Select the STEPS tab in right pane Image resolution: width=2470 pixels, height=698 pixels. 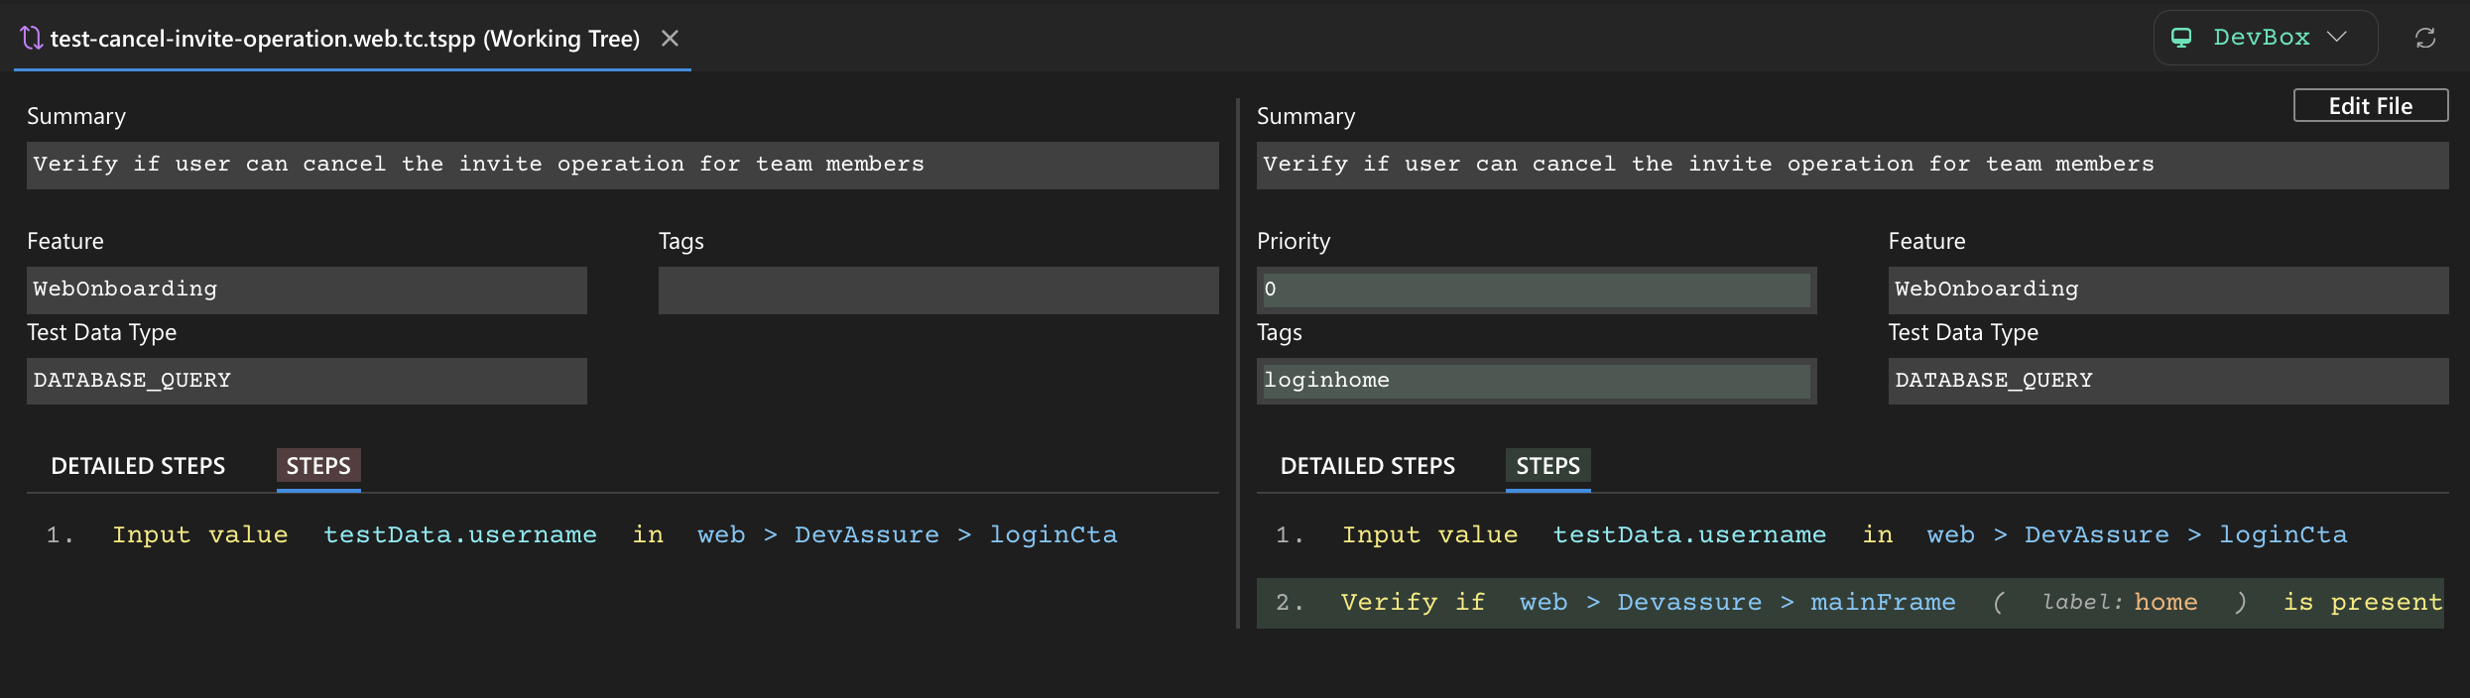(1547, 466)
